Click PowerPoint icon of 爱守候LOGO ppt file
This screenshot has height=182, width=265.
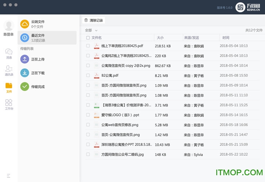[x=97, y=115]
